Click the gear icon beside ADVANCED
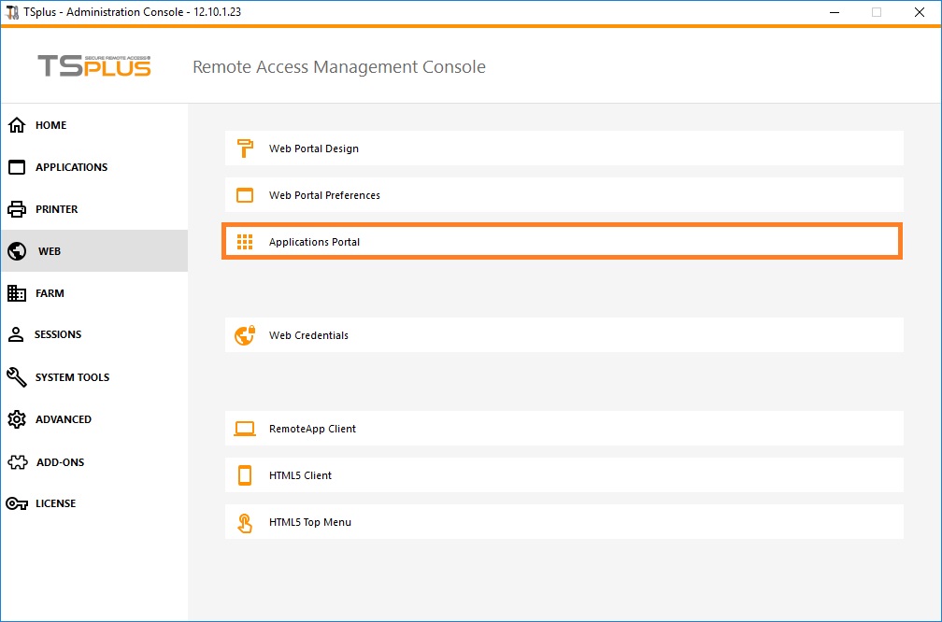942x622 pixels. [x=17, y=419]
